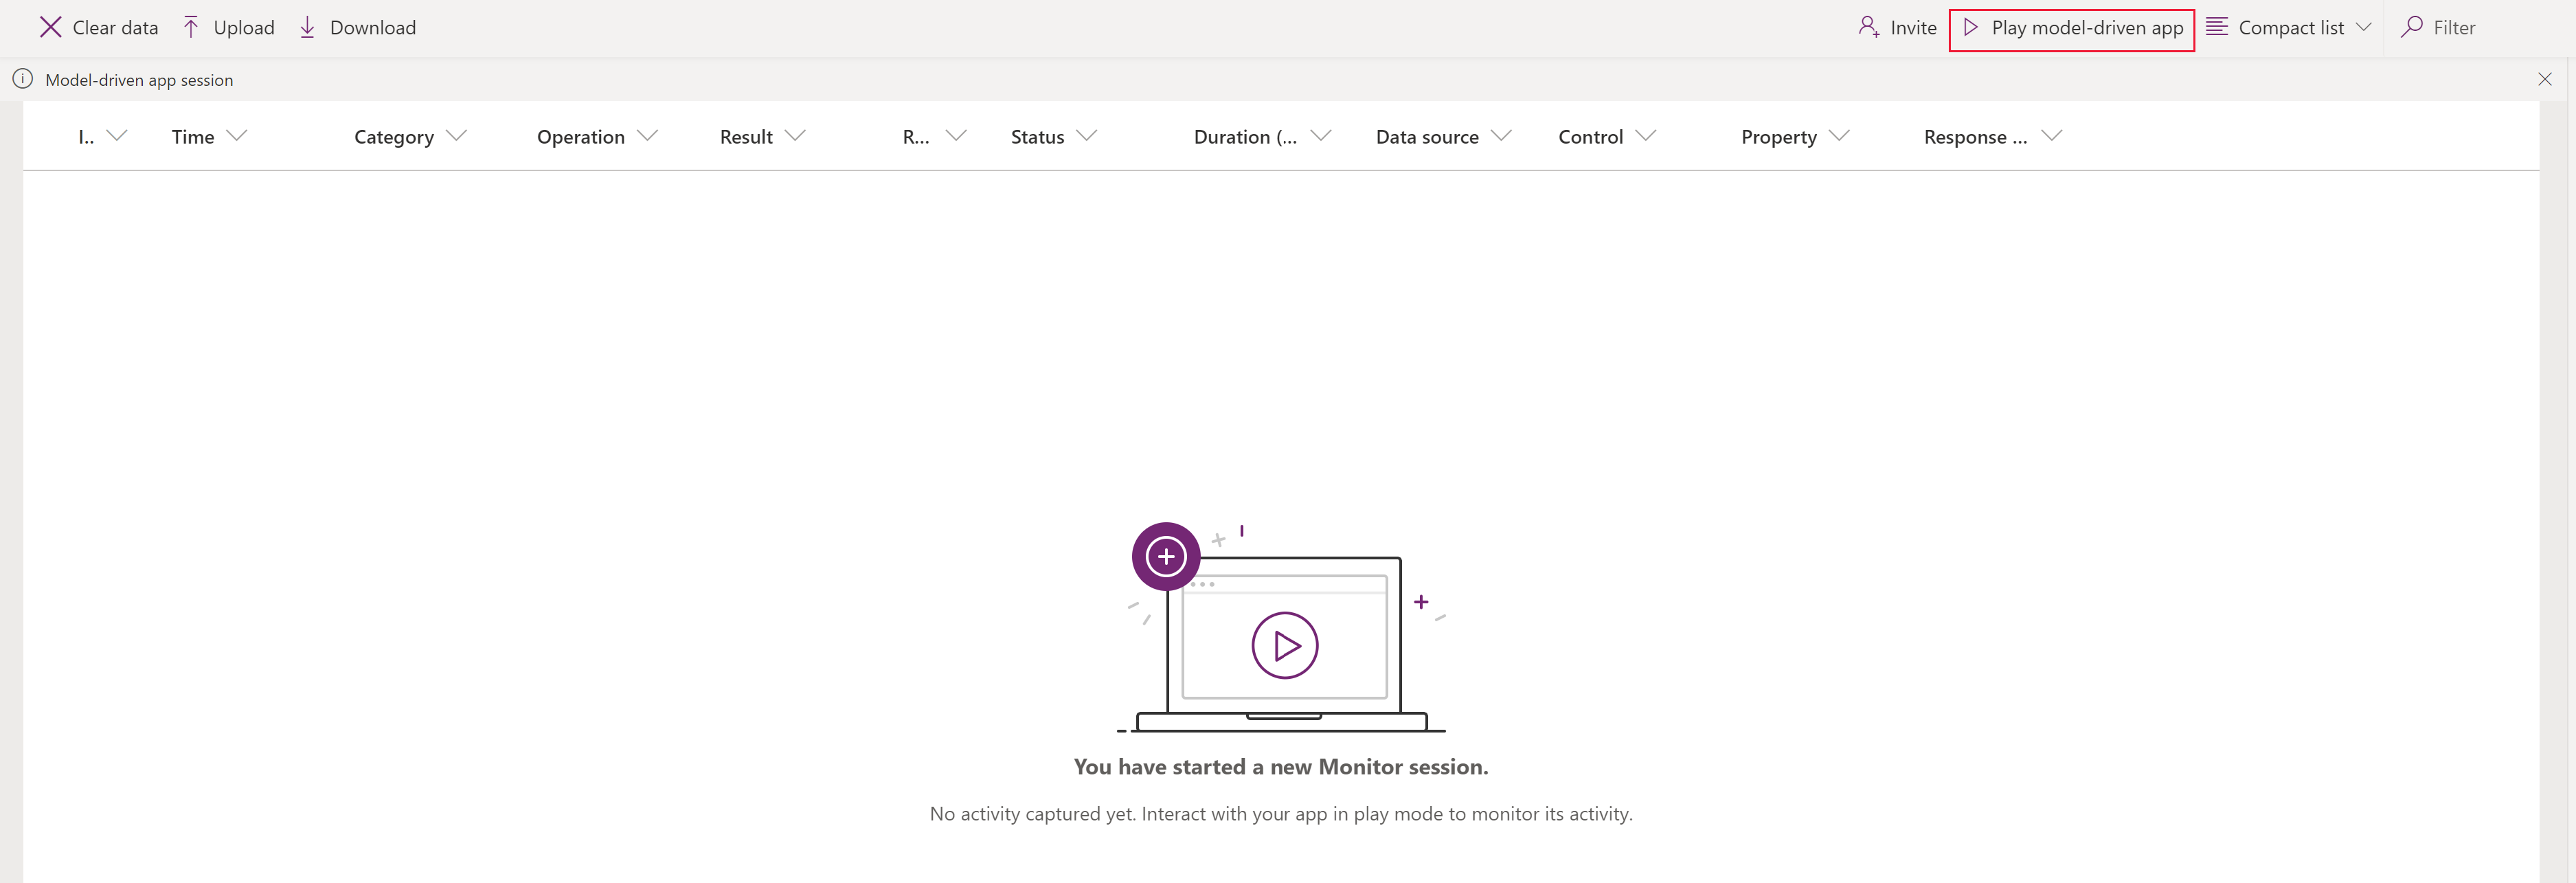Expand the Operation column dropdown
Screen dimensions: 2576x883
click(x=649, y=135)
